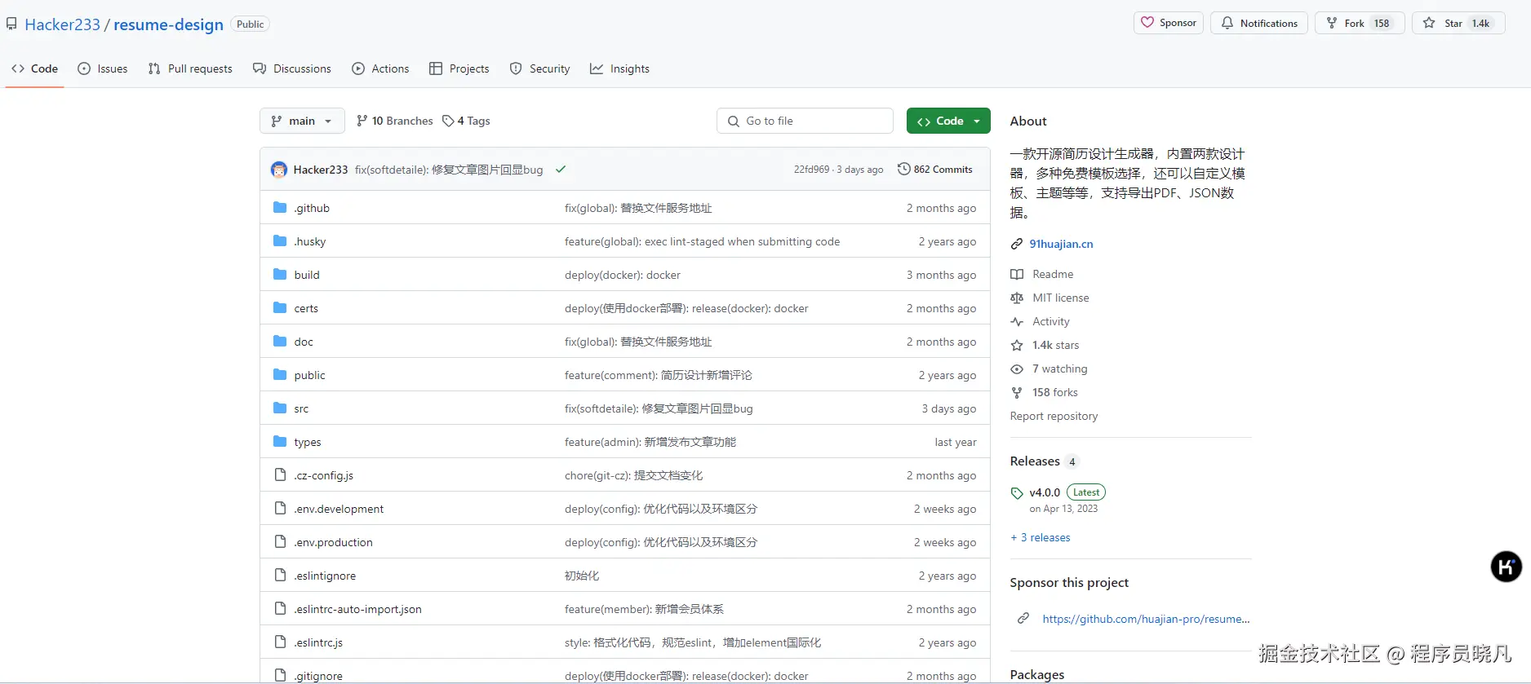Click the Readme book icon
The width and height of the screenshot is (1531, 684).
(1017, 274)
